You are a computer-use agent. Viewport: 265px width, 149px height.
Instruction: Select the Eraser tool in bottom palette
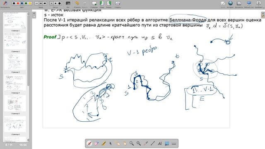point(96,144)
